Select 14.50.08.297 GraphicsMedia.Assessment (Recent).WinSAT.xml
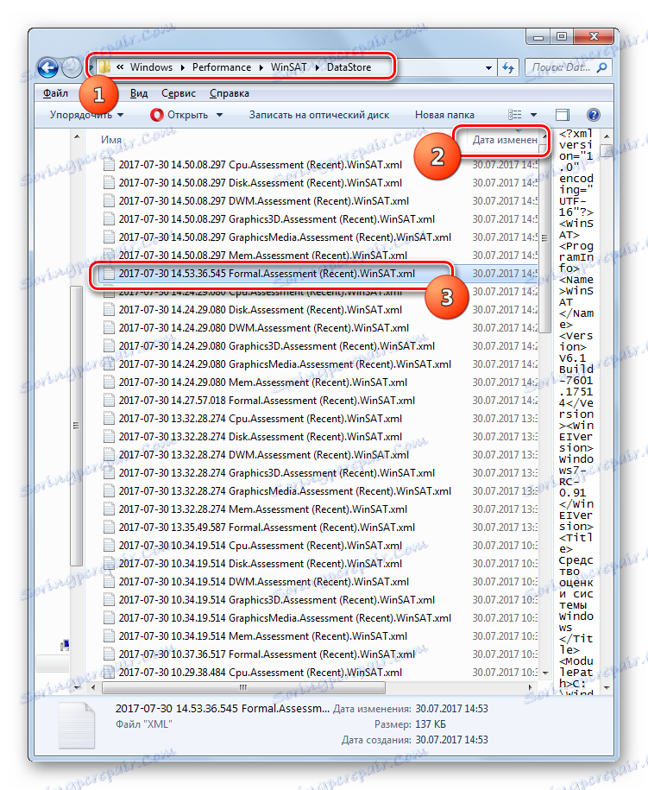The height and width of the screenshot is (790, 648). (285, 237)
